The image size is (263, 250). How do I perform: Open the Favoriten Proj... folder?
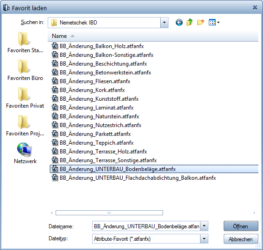pyautogui.click(x=25, y=125)
